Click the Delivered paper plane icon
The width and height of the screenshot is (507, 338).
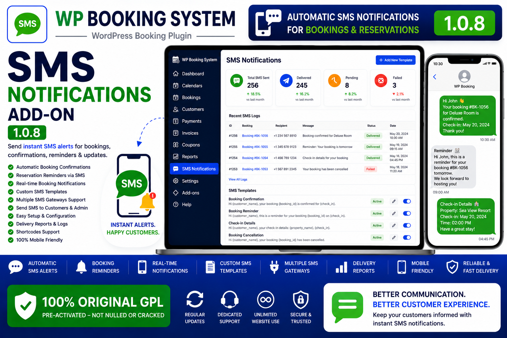pyautogui.click(x=286, y=81)
